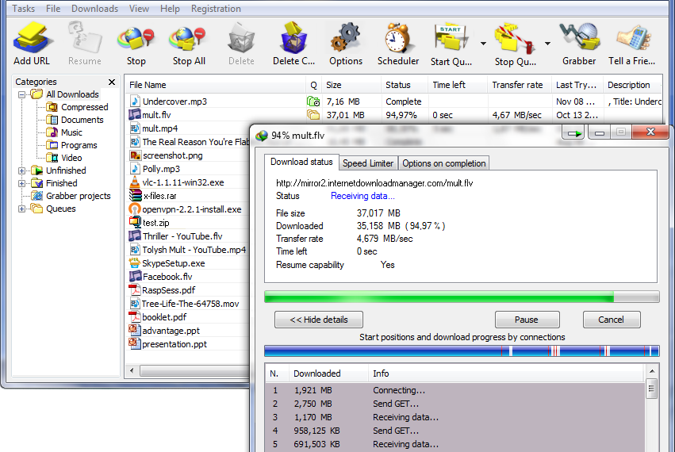675x452 pixels.
Task: Open the Options gear icon
Action: pyautogui.click(x=345, y=40)
